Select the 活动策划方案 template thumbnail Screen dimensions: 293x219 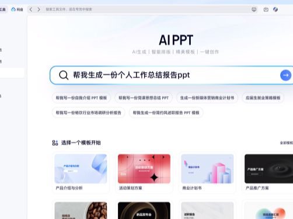tap(144, 169)
